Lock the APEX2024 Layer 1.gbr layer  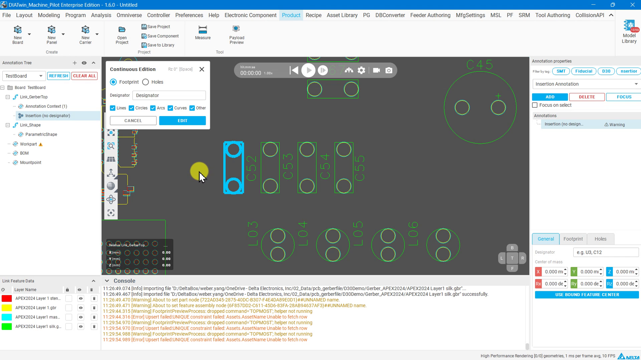pyautogui.click(x=68, y=308)
